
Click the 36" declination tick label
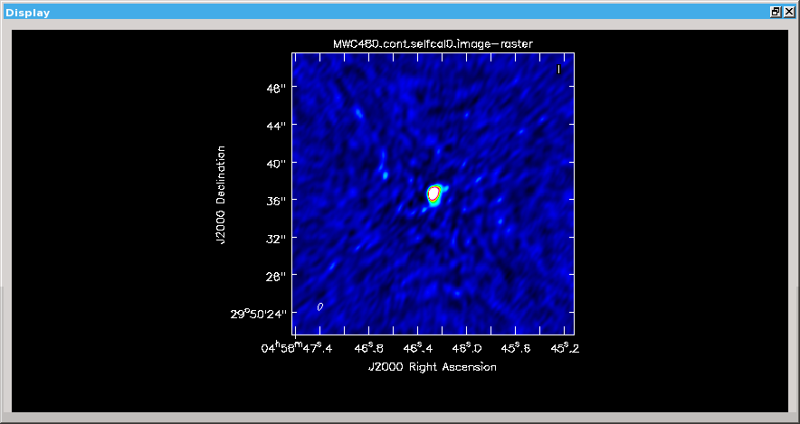(275, 201)
